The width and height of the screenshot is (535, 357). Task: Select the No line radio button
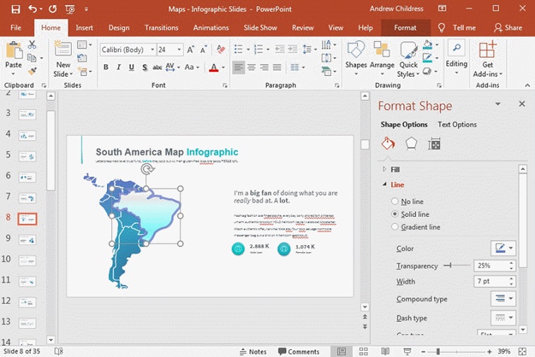click(395, 201)
